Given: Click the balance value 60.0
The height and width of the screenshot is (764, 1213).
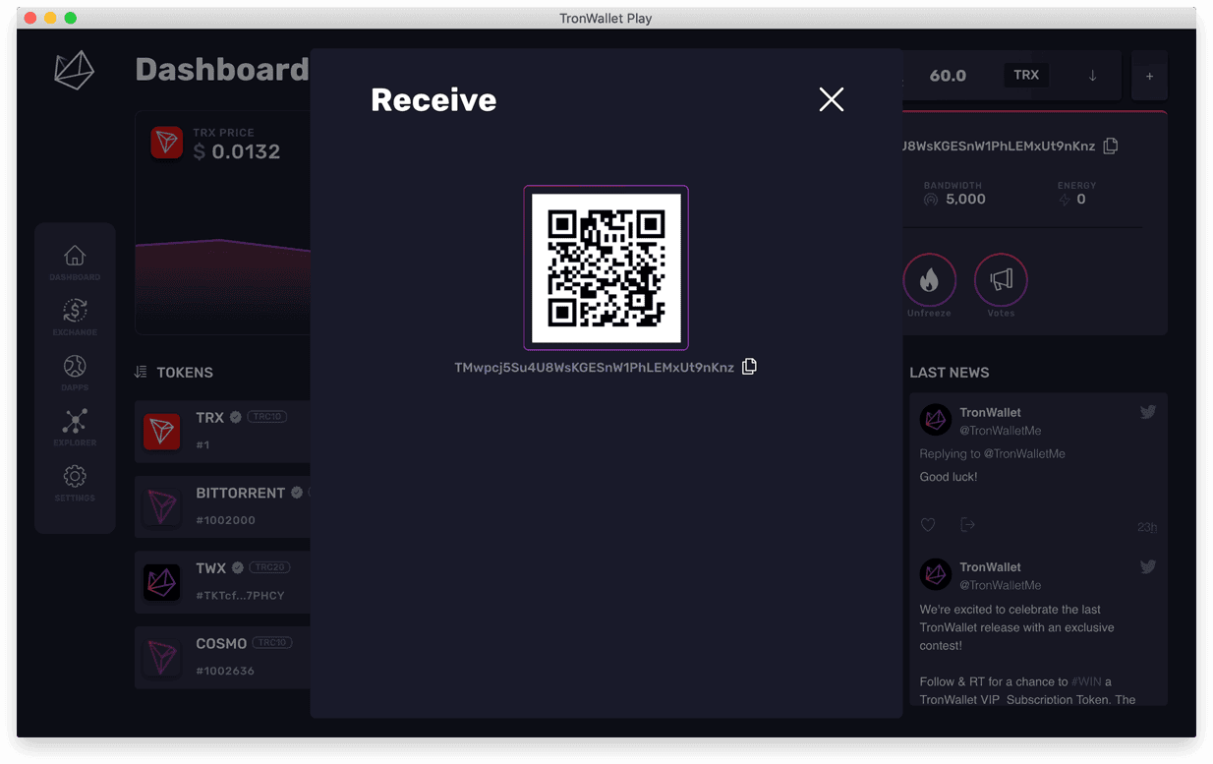Looking at the screenshot, I should tap(948, 76).
